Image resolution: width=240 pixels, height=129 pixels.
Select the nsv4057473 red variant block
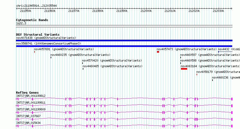(x=158, y=52)
